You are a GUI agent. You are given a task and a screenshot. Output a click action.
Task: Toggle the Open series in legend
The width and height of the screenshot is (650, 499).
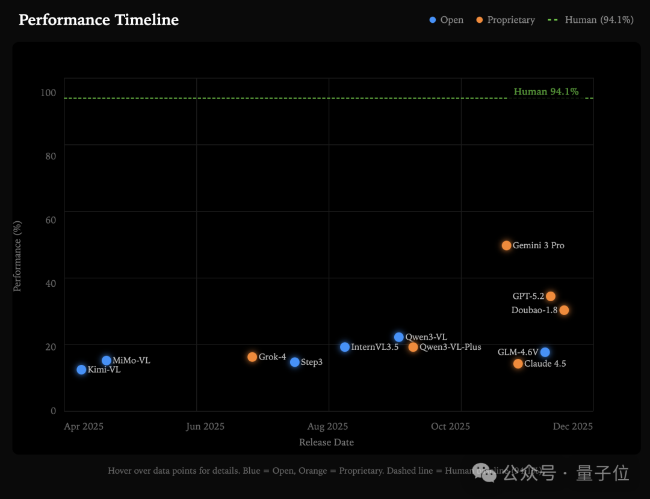pos(447,20)
